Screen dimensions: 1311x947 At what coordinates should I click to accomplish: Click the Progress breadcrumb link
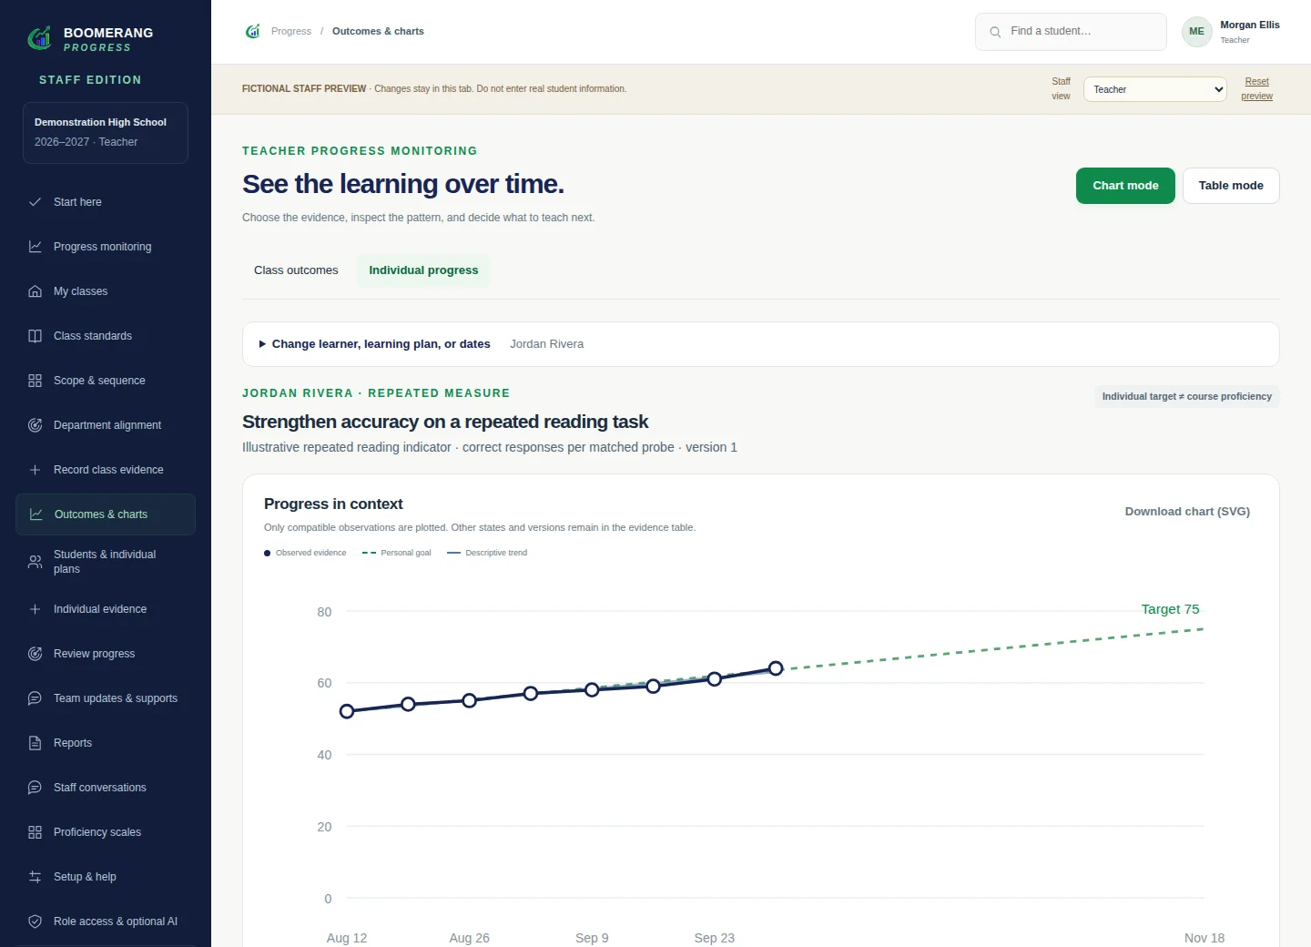(x=291, y=31)
